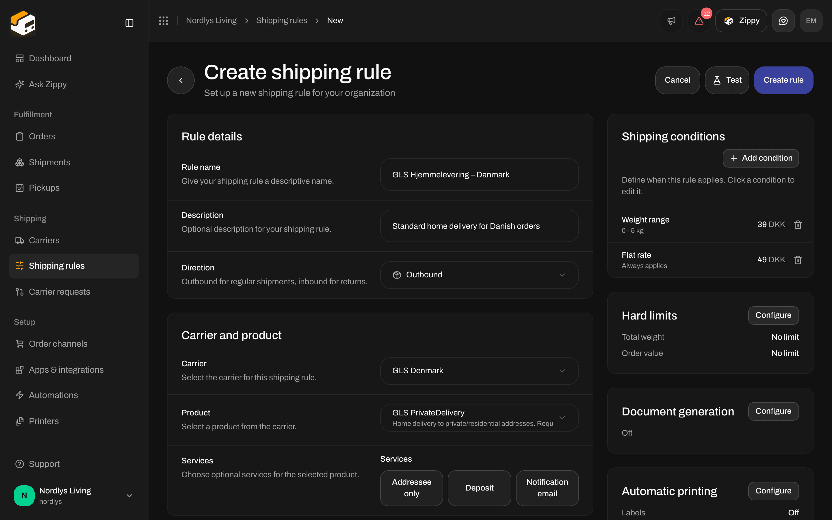
Task: Navigate to Carriers
Action: click(x=74, y=240)
